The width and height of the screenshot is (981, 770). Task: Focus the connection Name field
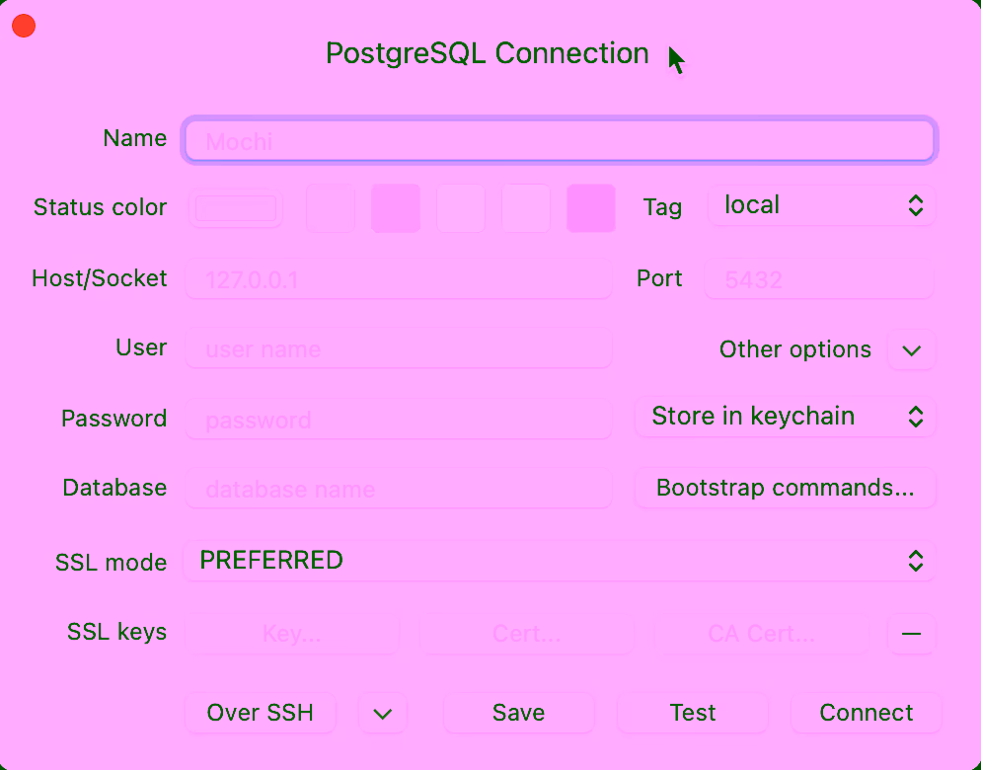559,141
